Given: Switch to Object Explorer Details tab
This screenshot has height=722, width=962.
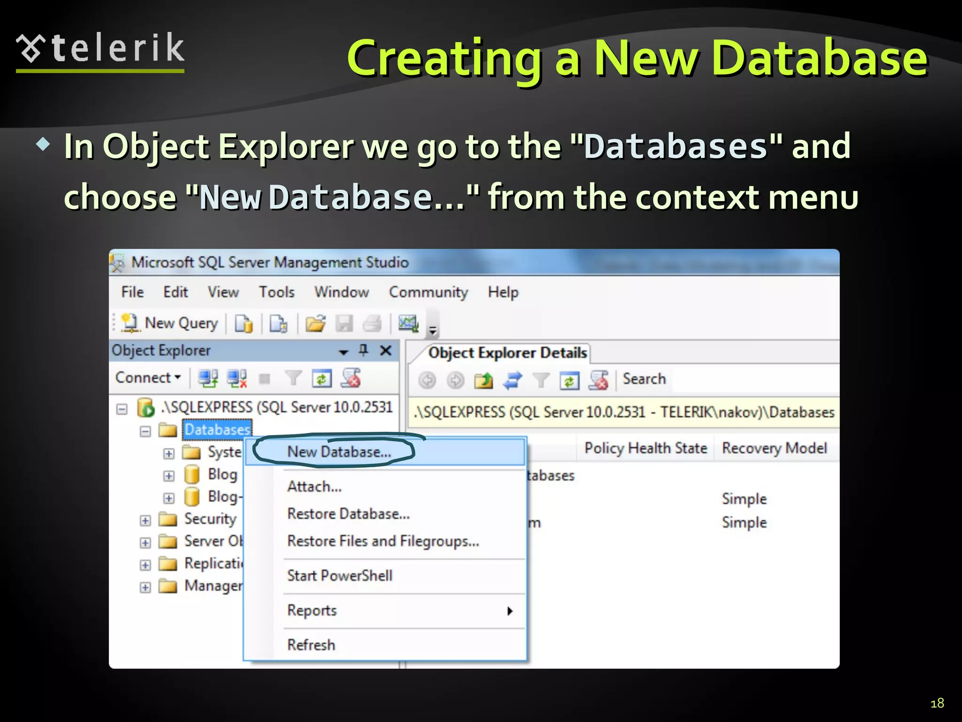Looking at the screenshot, I should click(x=507, y=353).
